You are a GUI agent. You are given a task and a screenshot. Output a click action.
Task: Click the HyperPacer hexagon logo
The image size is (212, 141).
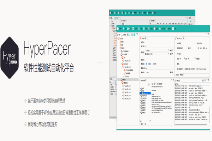[x=10, y=57]
